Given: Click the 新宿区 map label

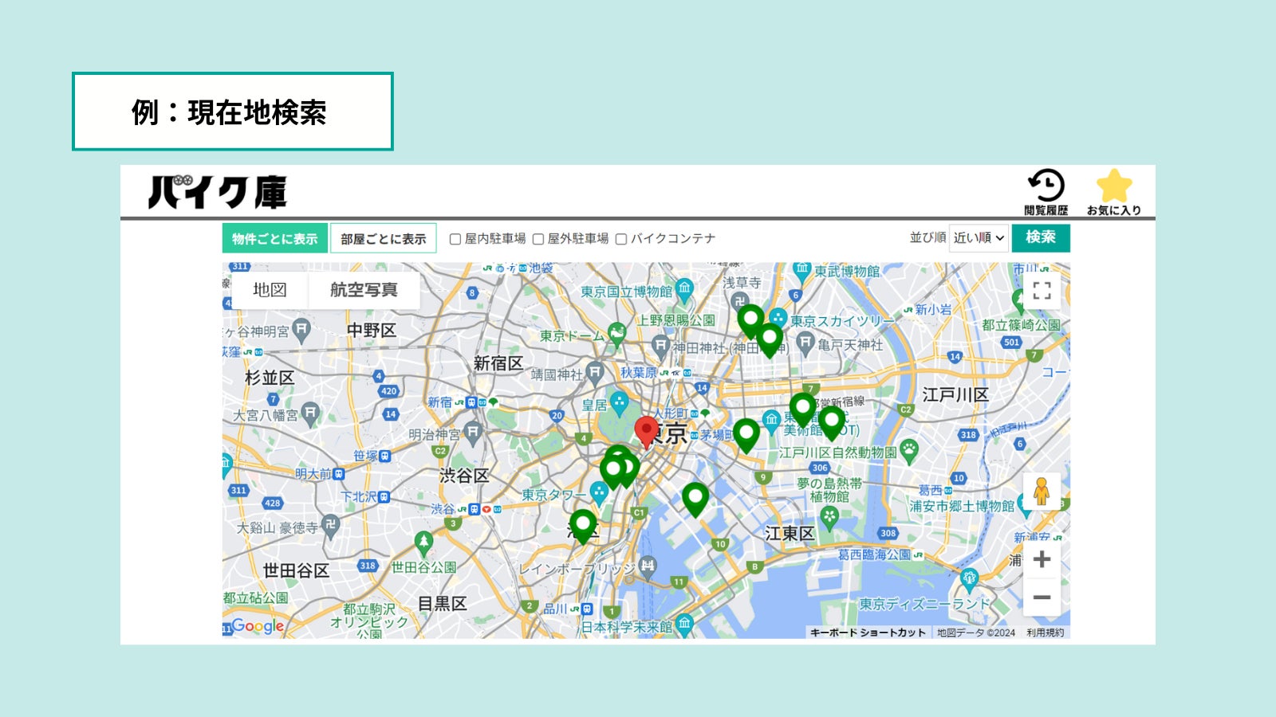Looking at the screenshot, I should [498, 363].
